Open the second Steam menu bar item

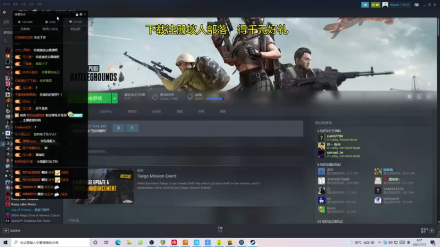coord(15,4)
